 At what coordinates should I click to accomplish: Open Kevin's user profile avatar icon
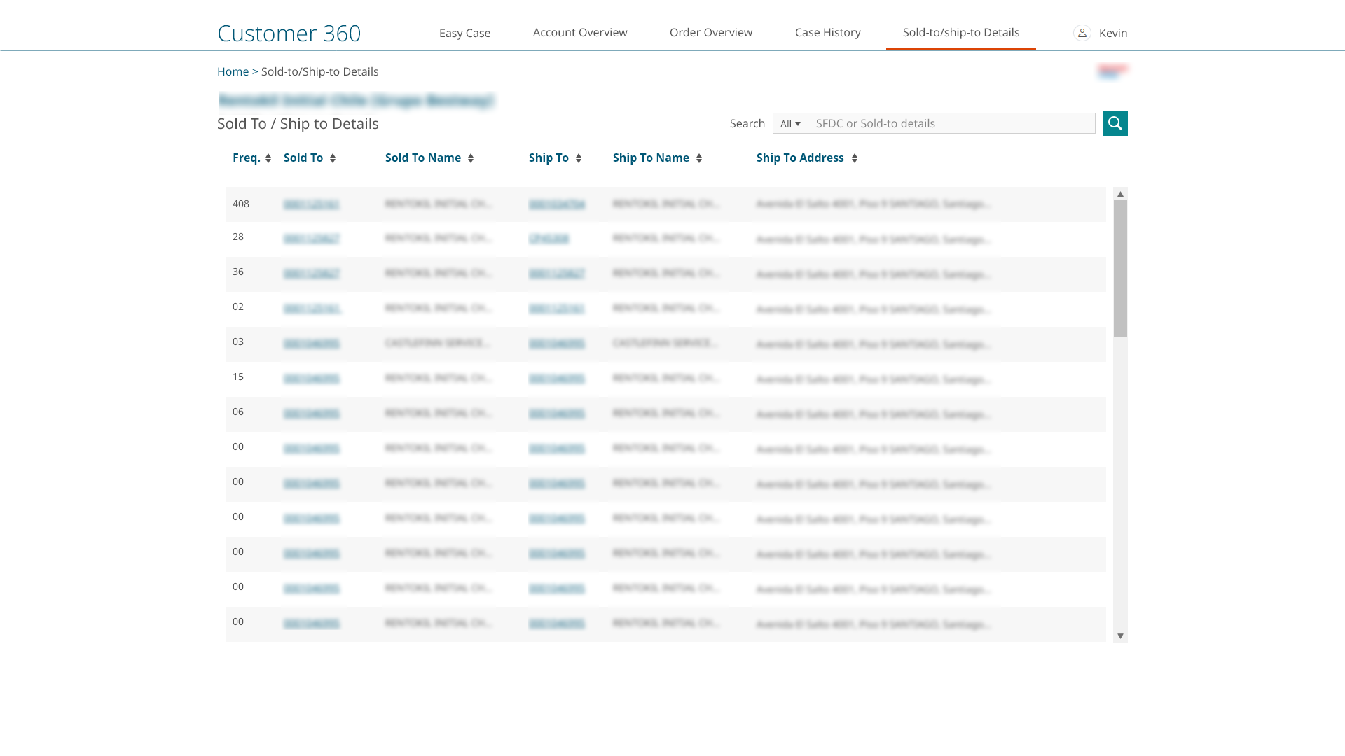(1082, 33)
